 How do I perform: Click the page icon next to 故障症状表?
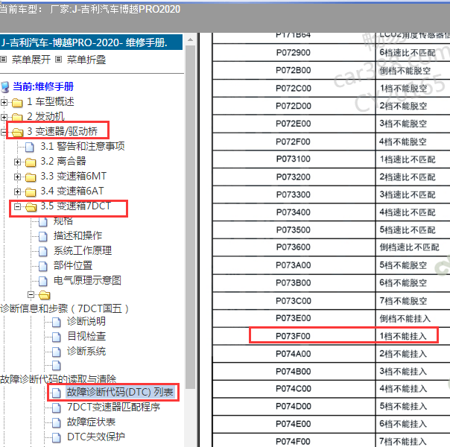click(x=57, y=422)
